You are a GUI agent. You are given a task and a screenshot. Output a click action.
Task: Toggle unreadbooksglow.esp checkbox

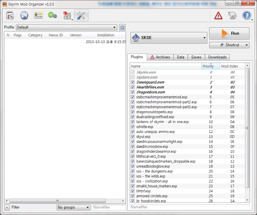tap(133, 166)
